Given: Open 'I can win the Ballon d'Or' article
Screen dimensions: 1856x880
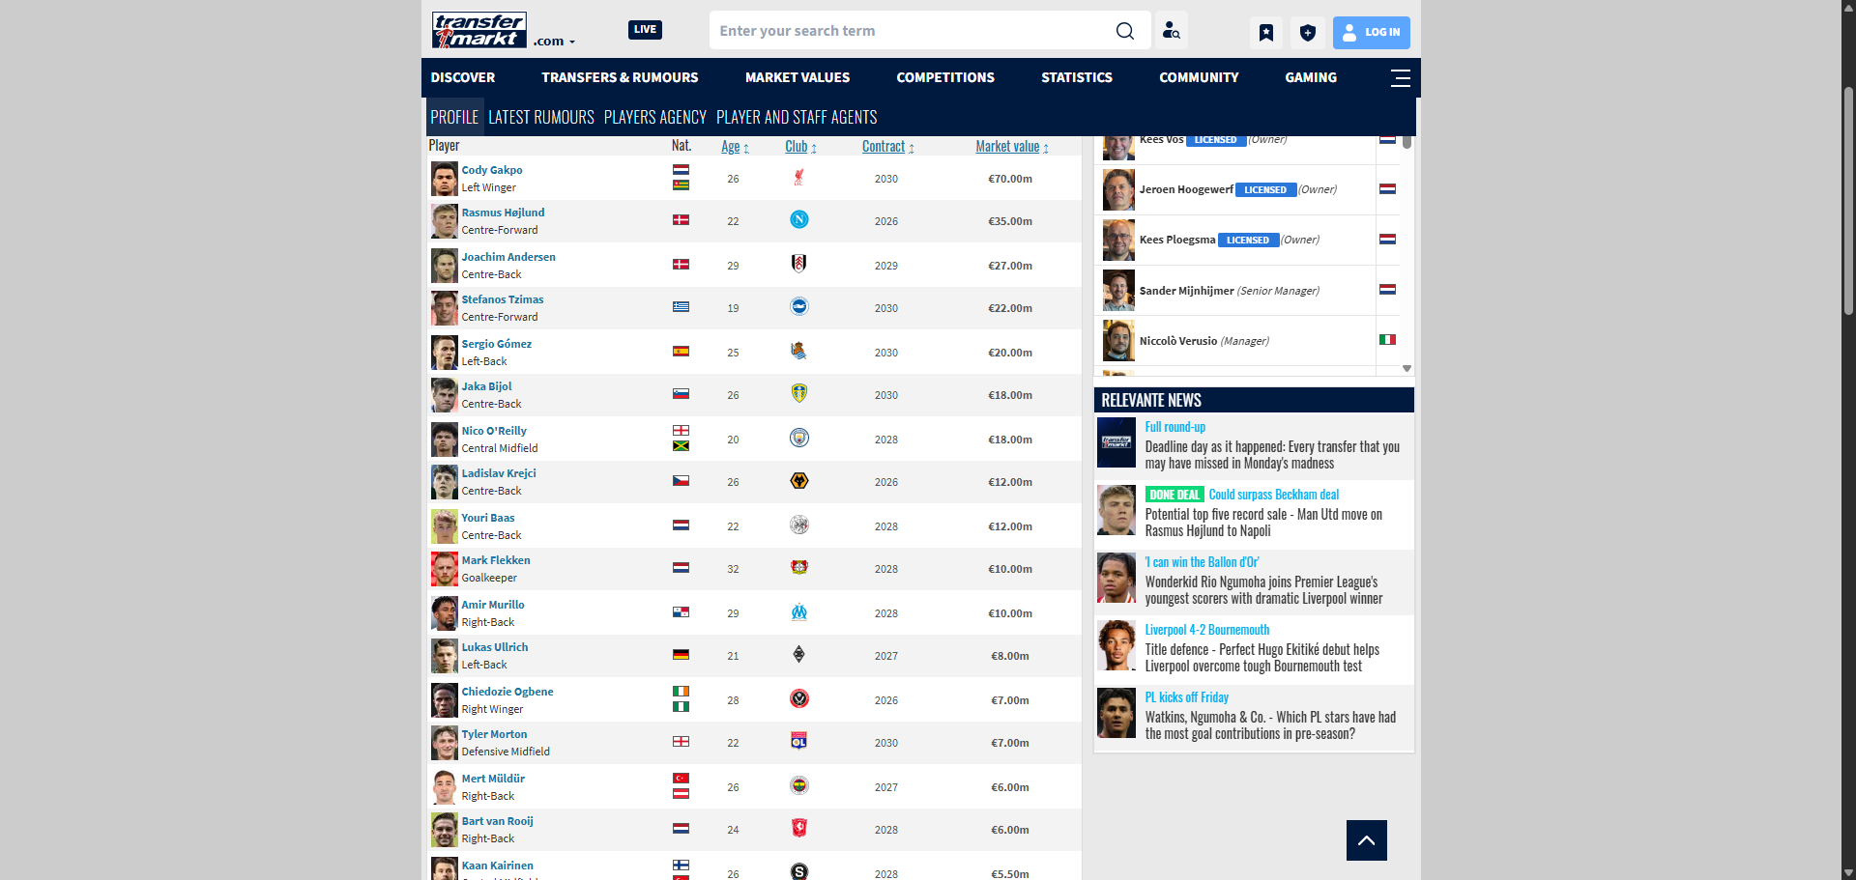Looking at the screenshot, I should click(x=1202, y=562).
